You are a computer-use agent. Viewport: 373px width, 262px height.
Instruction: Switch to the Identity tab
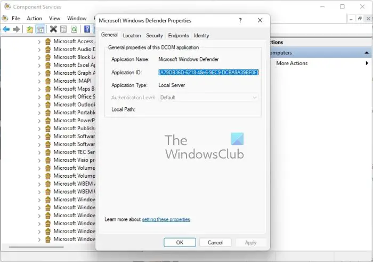[201, 36]
